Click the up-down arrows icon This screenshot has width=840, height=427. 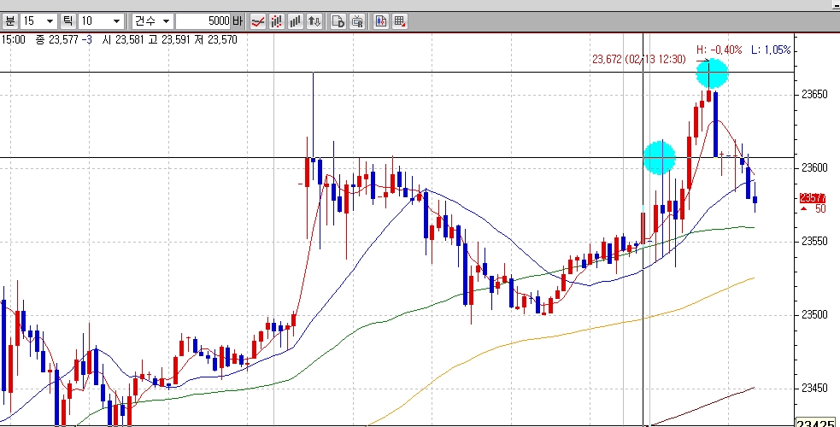[314, 21]
